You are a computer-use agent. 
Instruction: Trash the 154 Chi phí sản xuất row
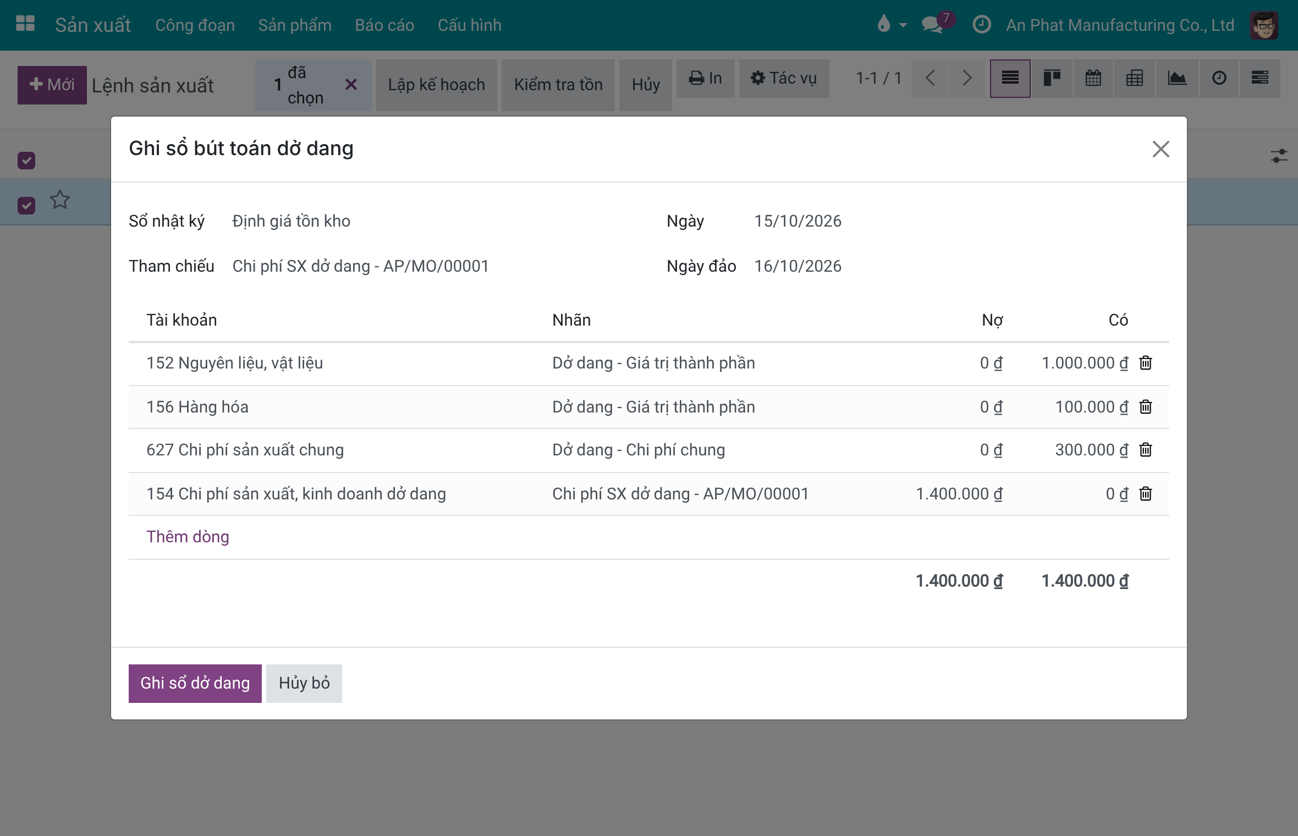click(x=1146, y=494)
